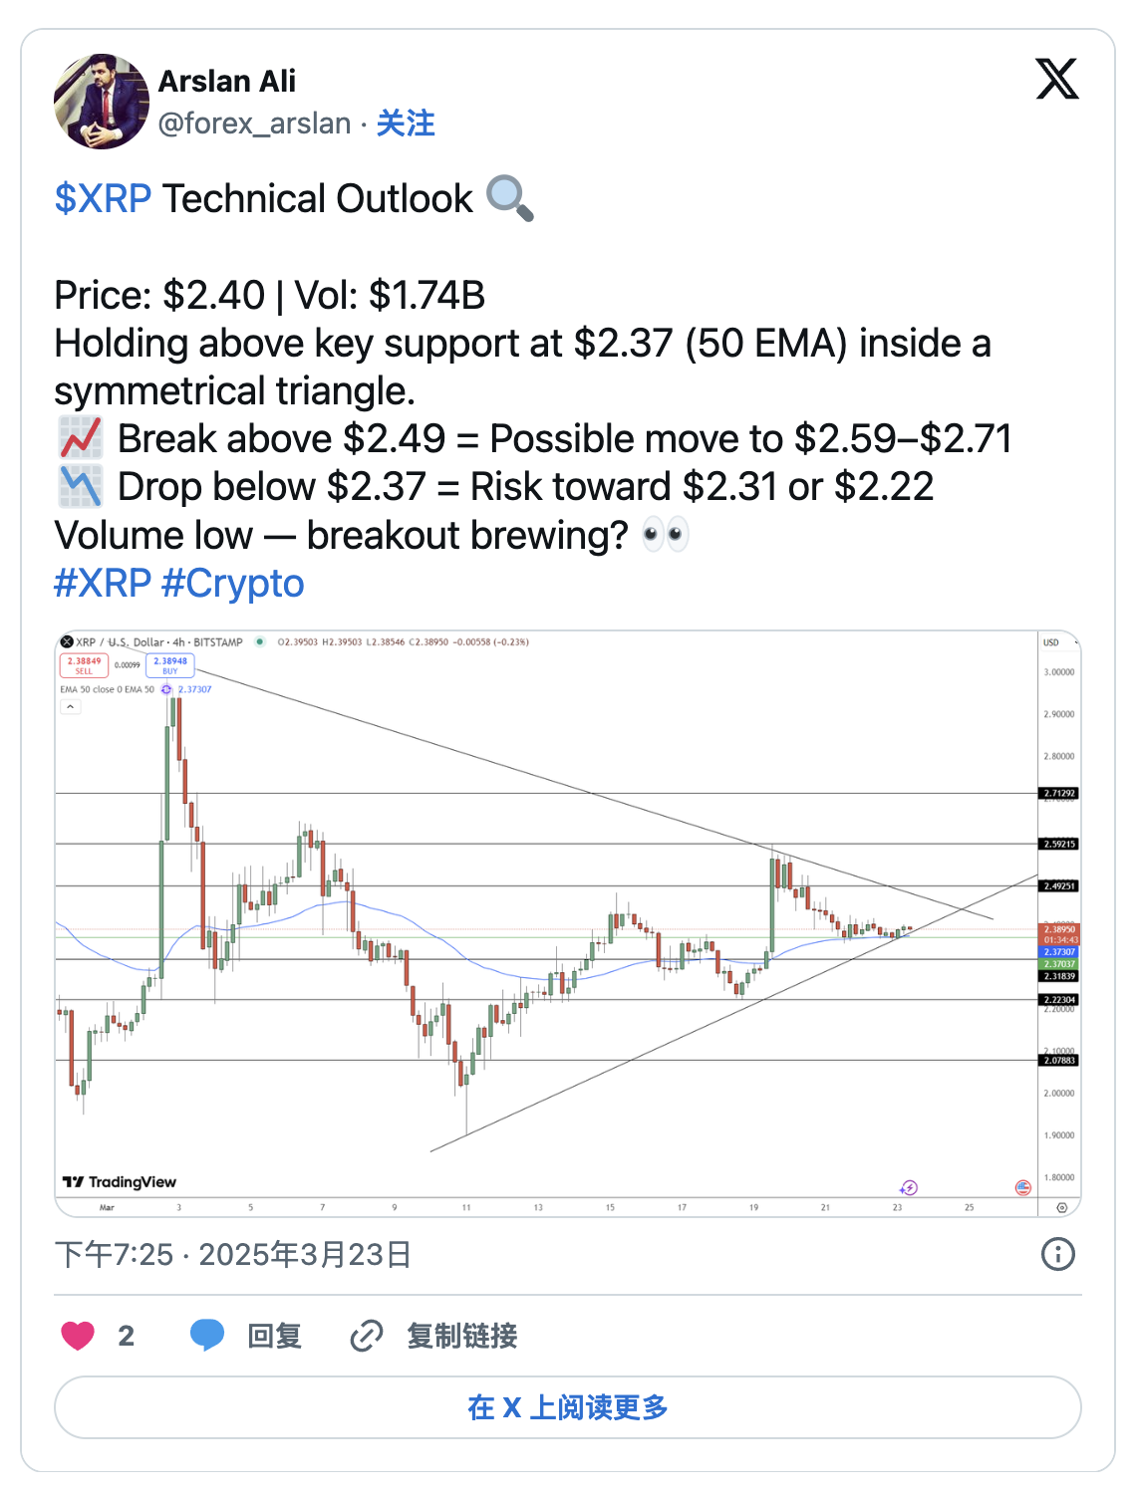Click the EMA 50 indicator refresh icon
This screenshot has width=1138, height=1498.
(166, 689)
